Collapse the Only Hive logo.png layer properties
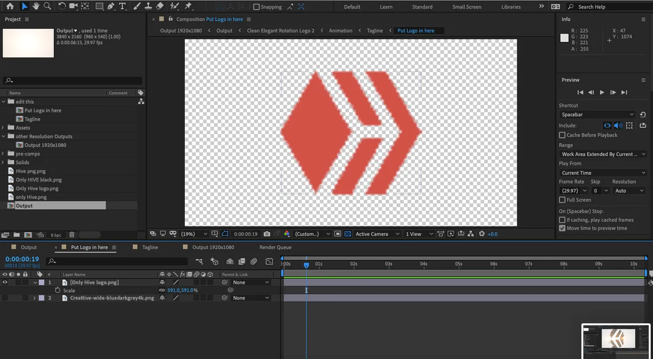The image size is (653, 359). [x=35, y=283]
